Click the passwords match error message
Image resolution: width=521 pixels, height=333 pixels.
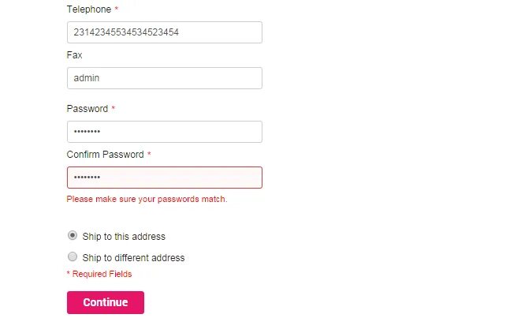click(x=147, y=199)
